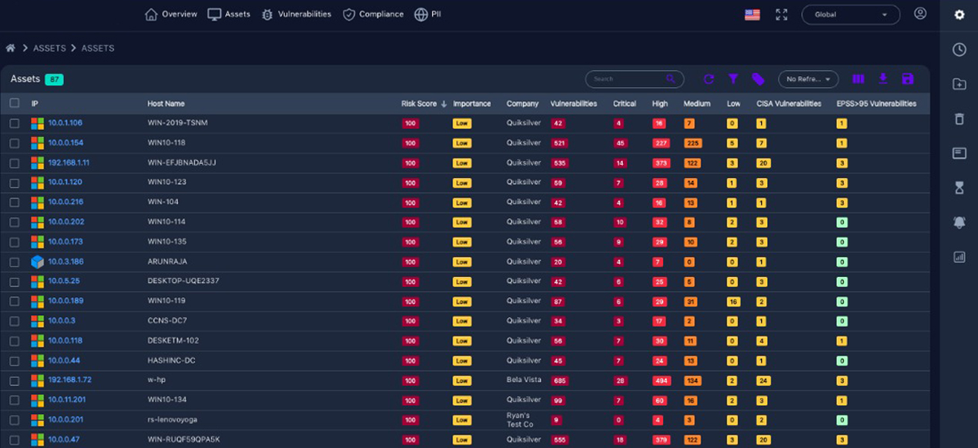This screenshot has height=448, width=978.
Task: Open the No Refresh interval dropdown
Action: point(809,79)
